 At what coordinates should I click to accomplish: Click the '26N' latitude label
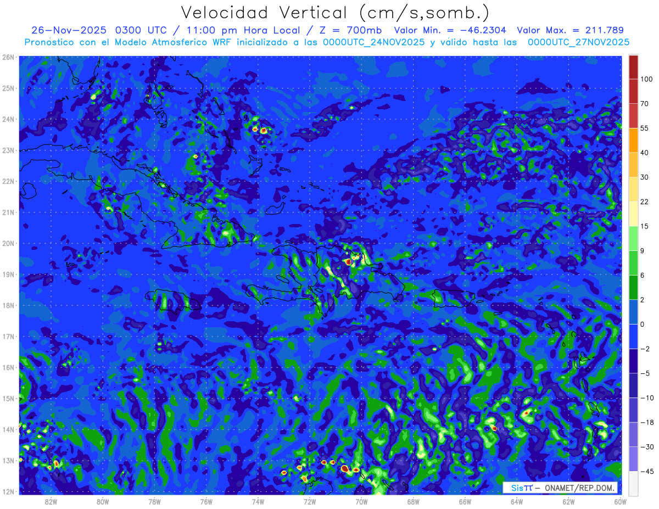[8, 57]
